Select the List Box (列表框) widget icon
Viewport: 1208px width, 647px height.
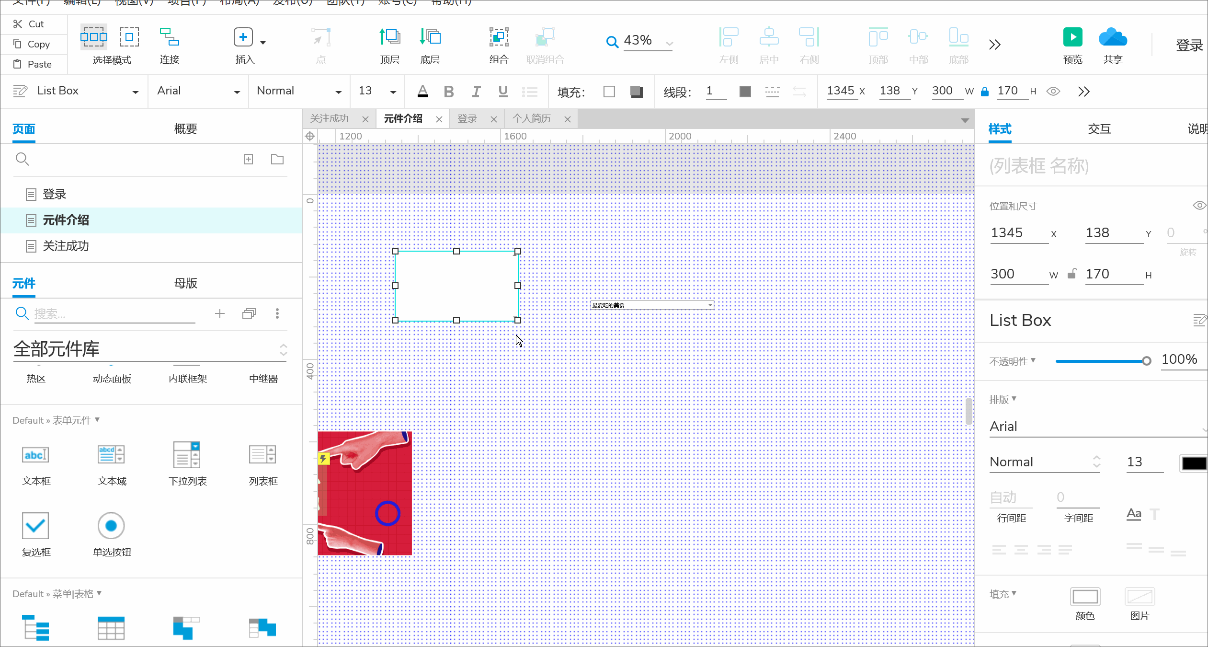pyautogui.click(x=262, y=455)
